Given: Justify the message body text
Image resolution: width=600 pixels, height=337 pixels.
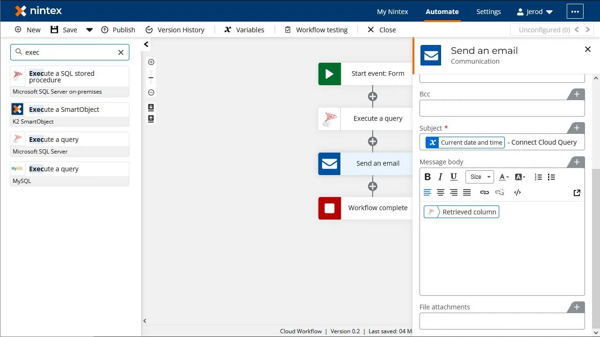Looking at the screenshot, I should [x=466, y=192].
